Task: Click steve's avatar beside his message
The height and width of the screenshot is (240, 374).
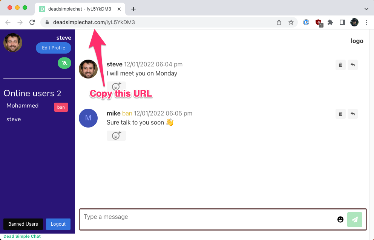Action: tap(88, 69)
